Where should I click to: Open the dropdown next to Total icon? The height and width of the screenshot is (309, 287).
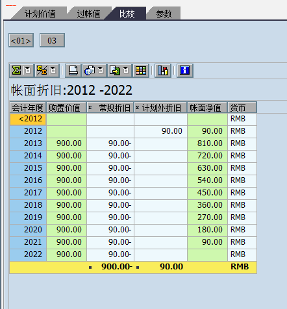coord(28,71)
